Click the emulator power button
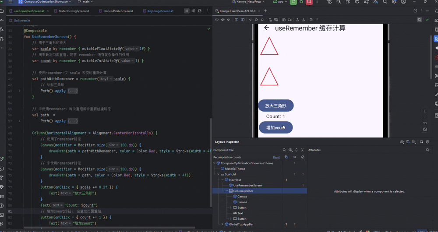 point(217,20)
